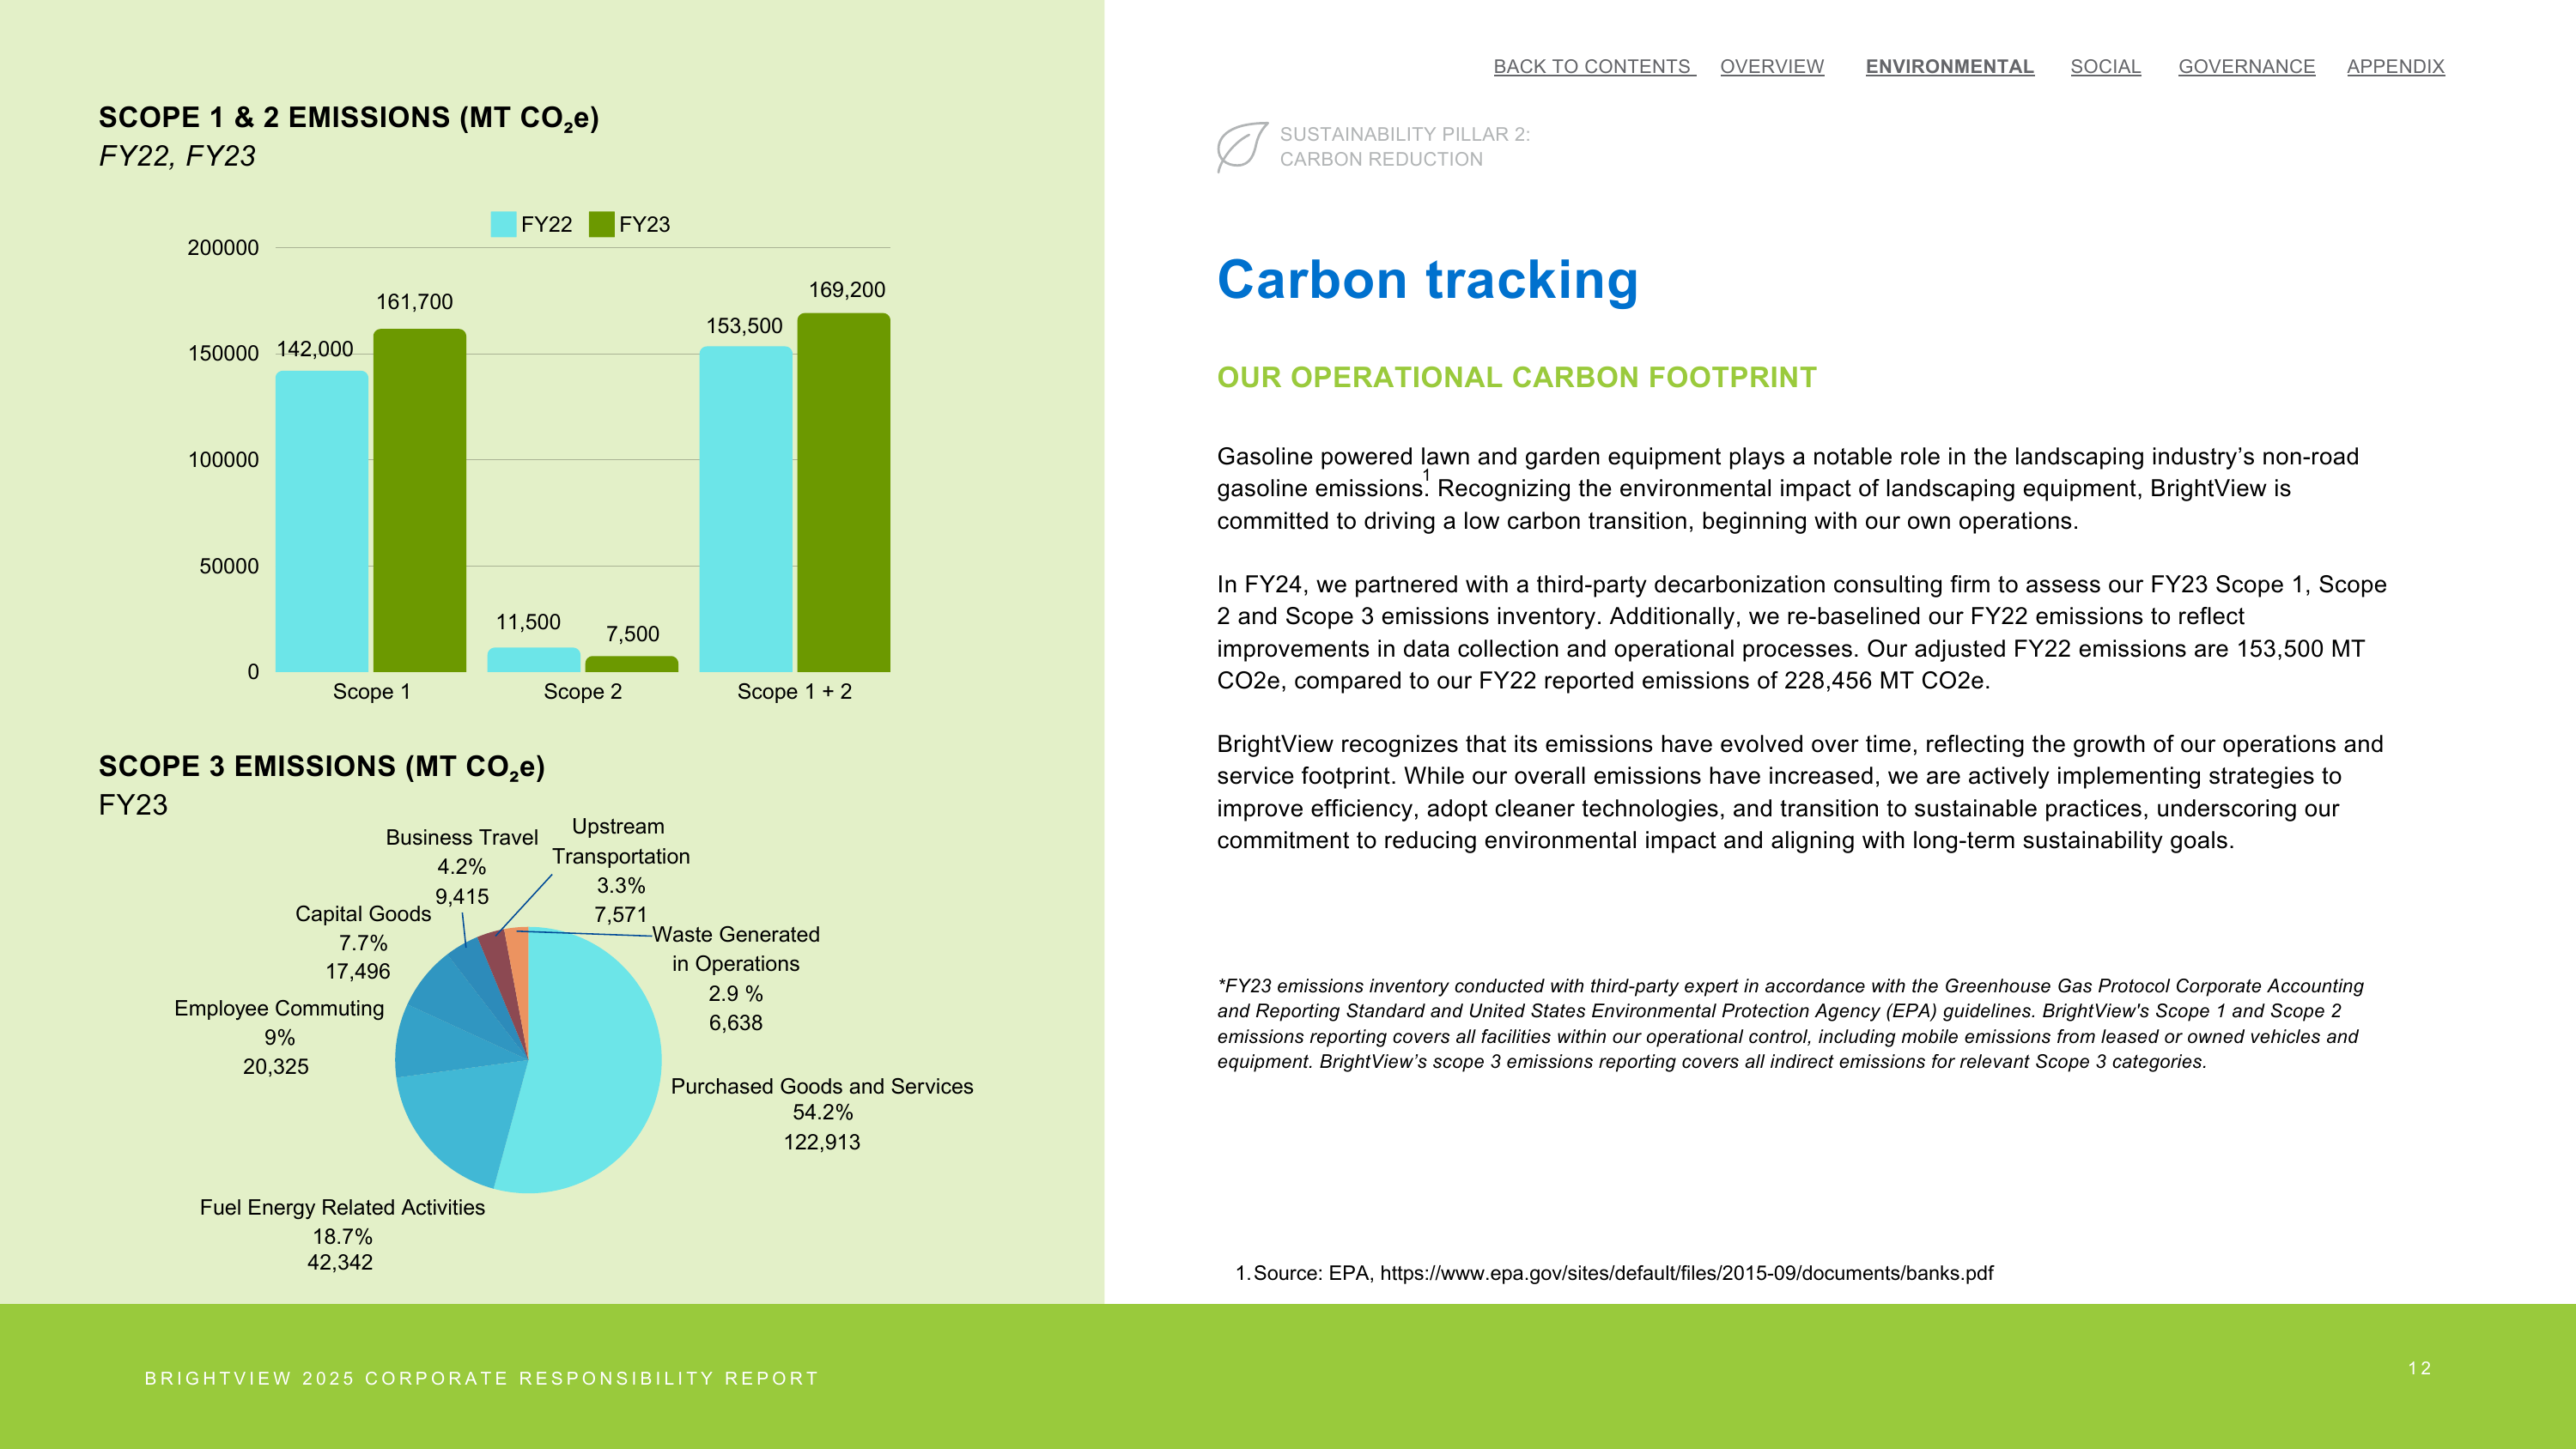Click the Fuel Energy Related Activities label
This screenshot has height=1449, width=2576.
pyautogui.click(x=342, y=1207)
